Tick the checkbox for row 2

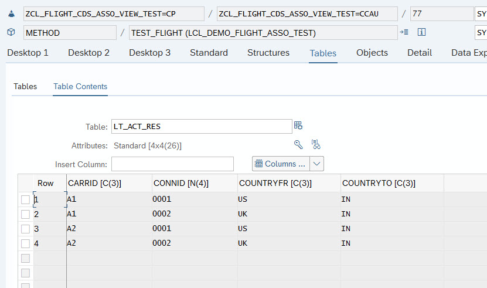click(25, 214)
